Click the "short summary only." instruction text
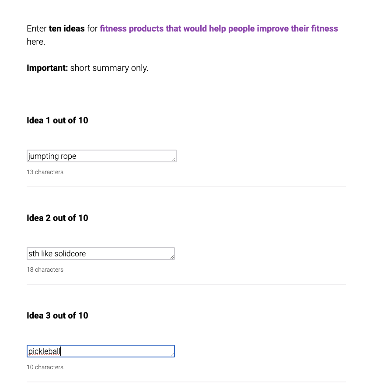The image size is (373, 385). point(109,68)
